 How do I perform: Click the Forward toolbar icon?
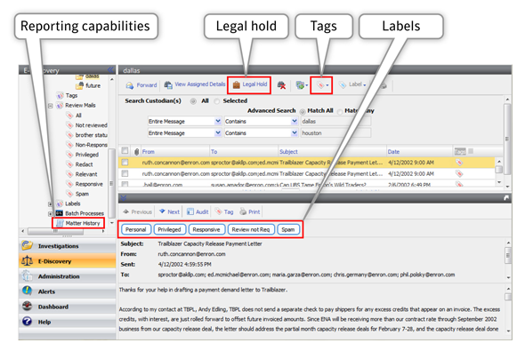click(141, 85)
